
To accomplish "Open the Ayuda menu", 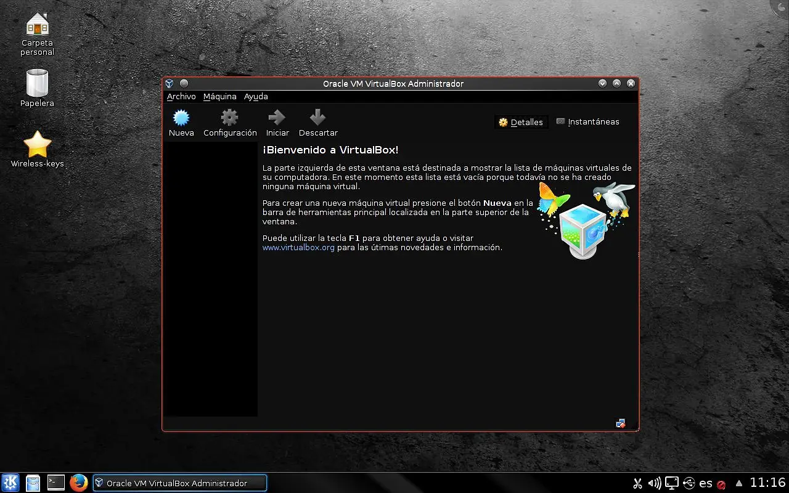I will click(256, 97).
